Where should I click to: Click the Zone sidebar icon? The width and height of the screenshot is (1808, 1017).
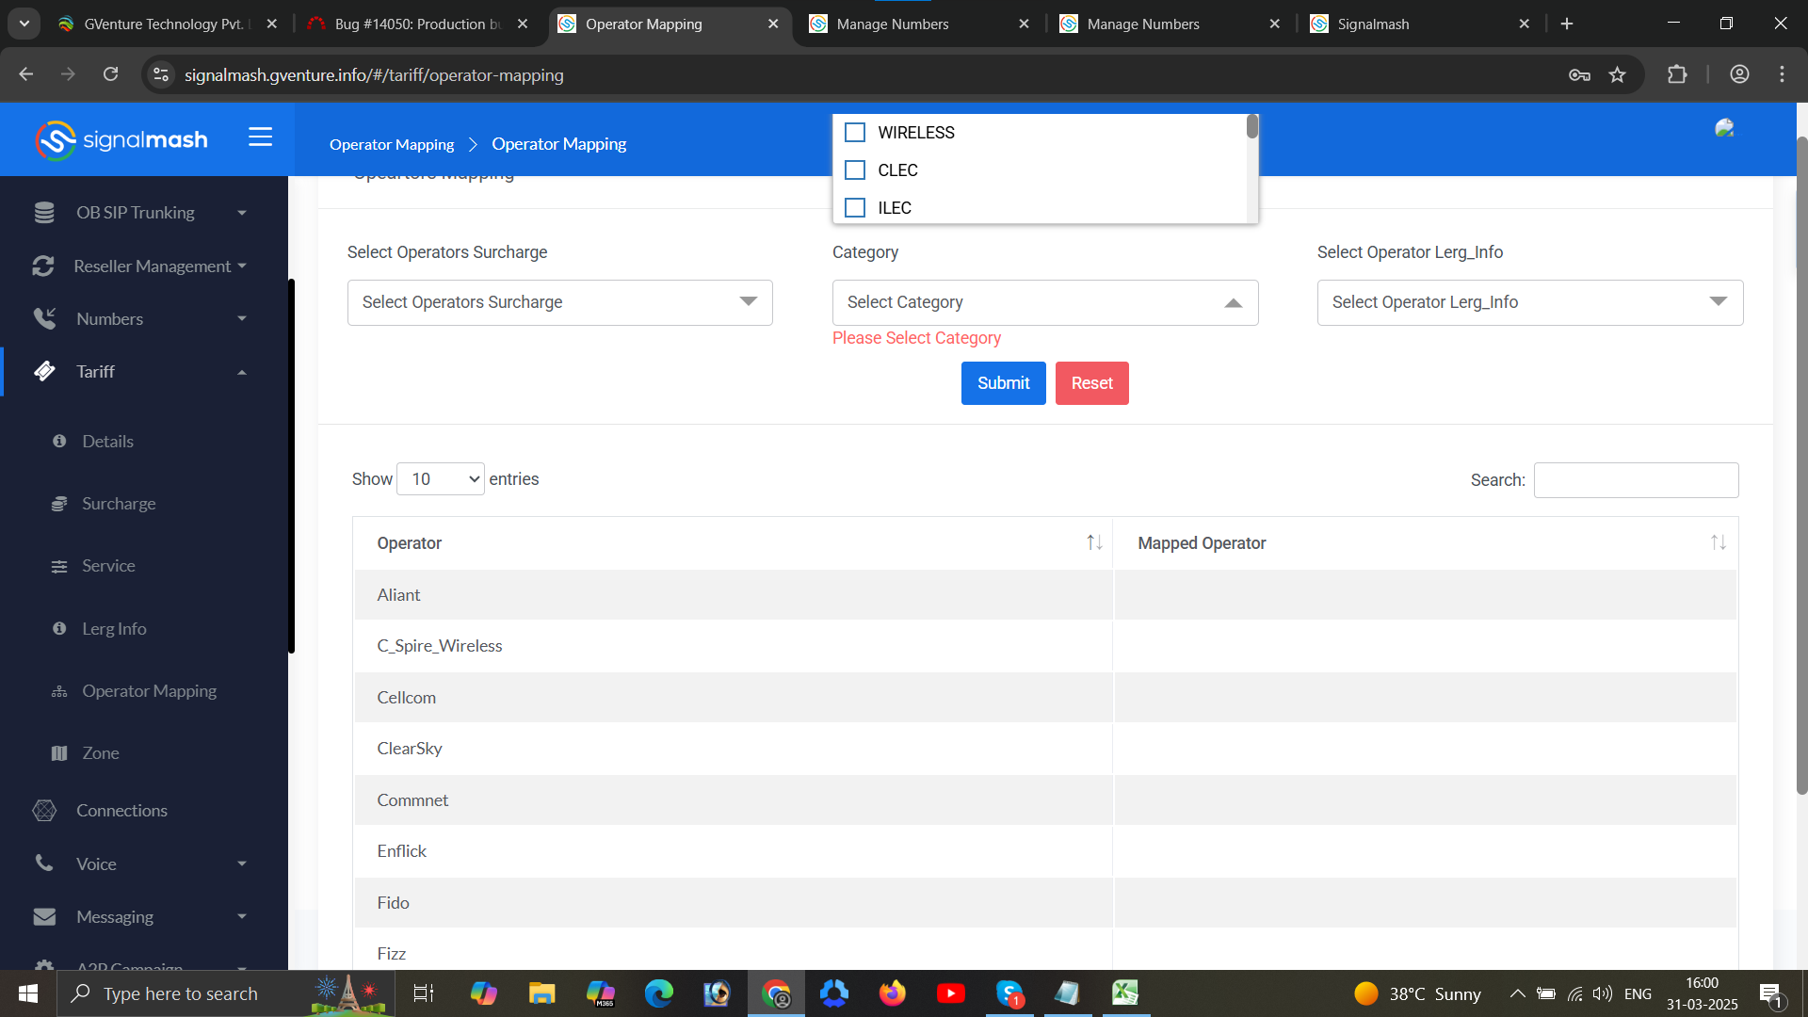click(59, 753)
